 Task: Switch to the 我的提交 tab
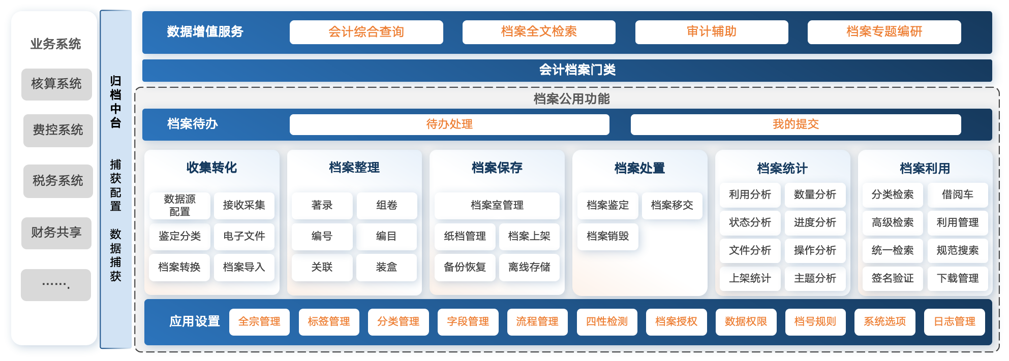pyautogui.click(x=796, y=124)
